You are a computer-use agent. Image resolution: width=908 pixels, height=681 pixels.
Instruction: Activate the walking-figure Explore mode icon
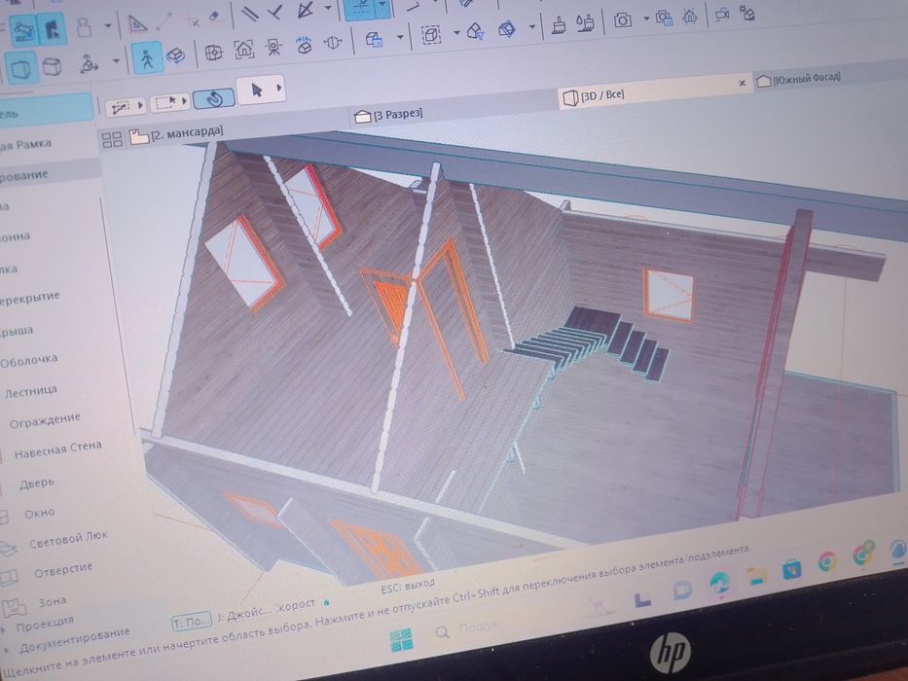tap(147, 58)
